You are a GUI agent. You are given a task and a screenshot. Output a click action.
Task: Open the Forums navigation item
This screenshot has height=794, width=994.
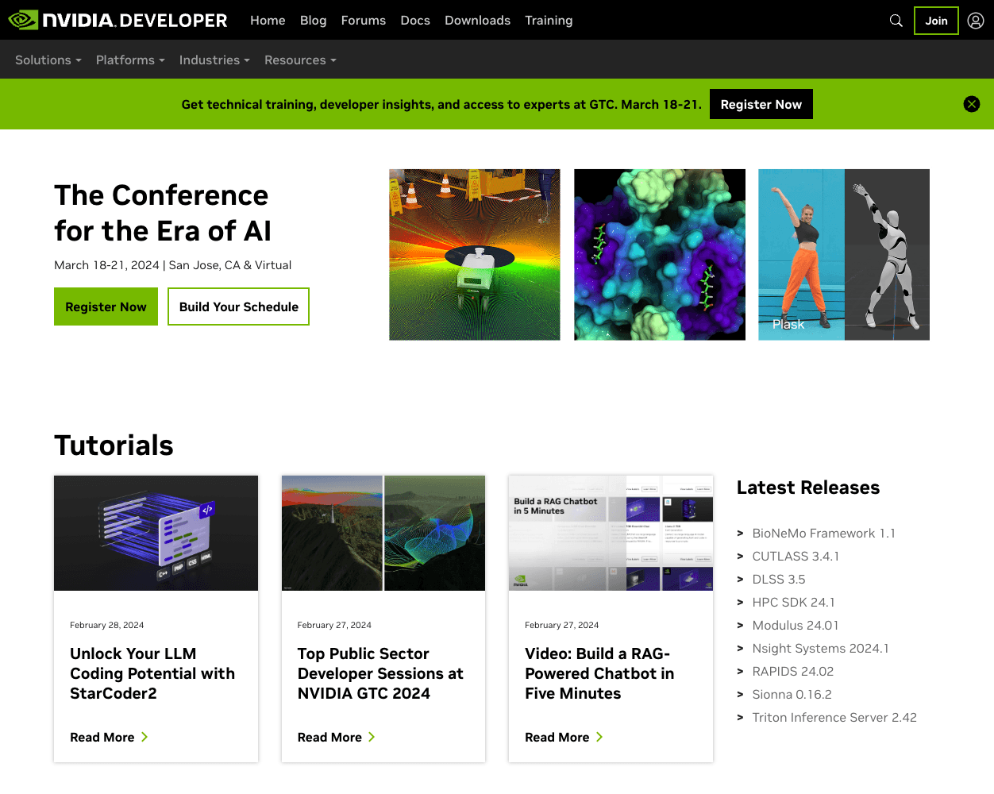[x=364, y=21]
